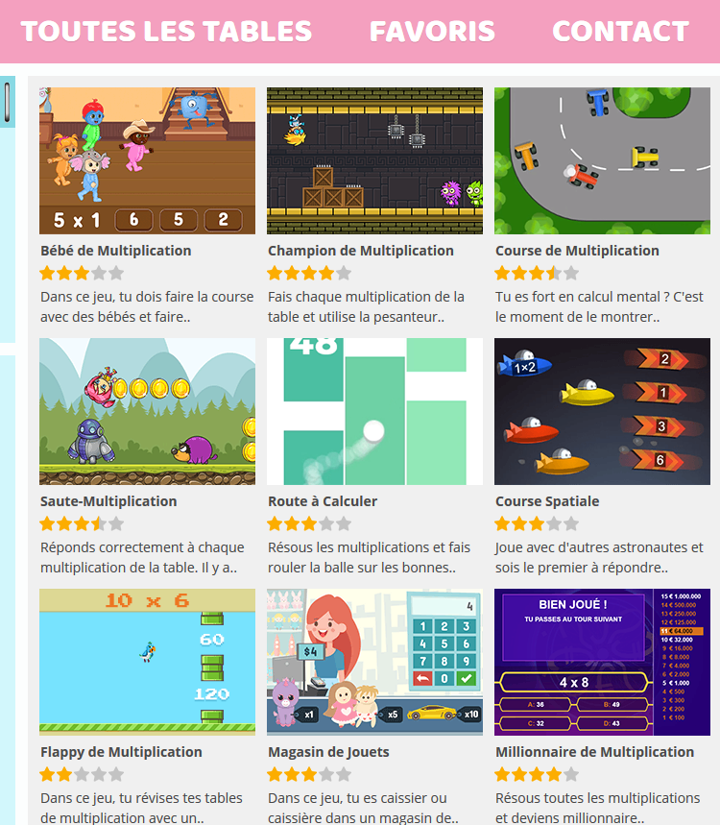Give Champion de Multiplication a fifth star

(344, 273)
